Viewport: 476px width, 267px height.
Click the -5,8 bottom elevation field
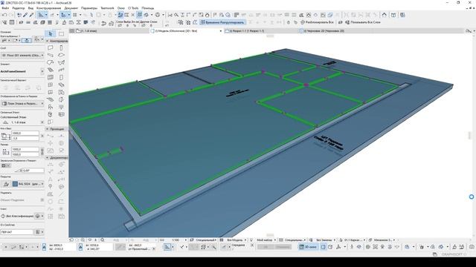(25, 139)
